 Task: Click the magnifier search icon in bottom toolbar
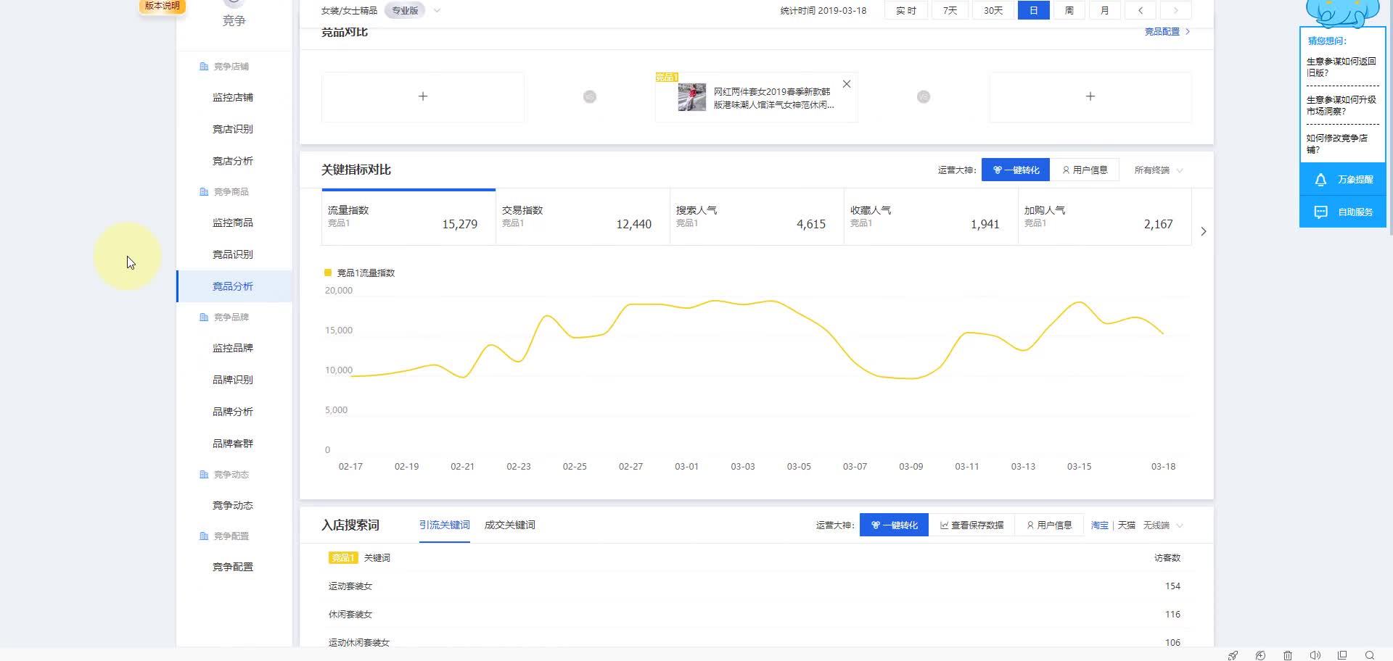click(x=1370, y=655)
